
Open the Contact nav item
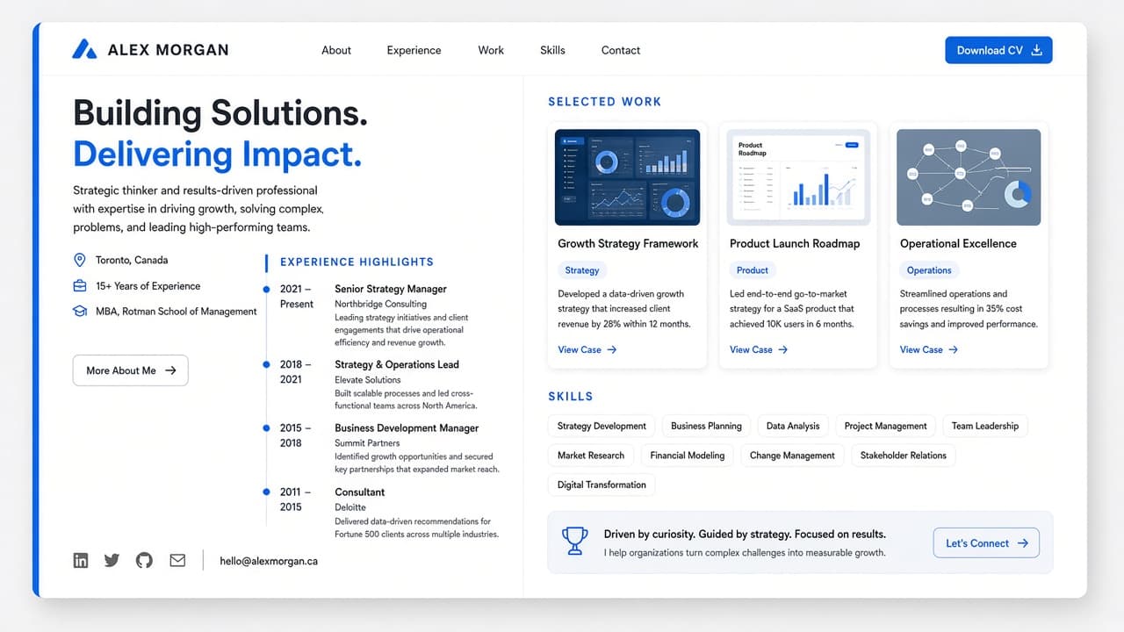621,50
